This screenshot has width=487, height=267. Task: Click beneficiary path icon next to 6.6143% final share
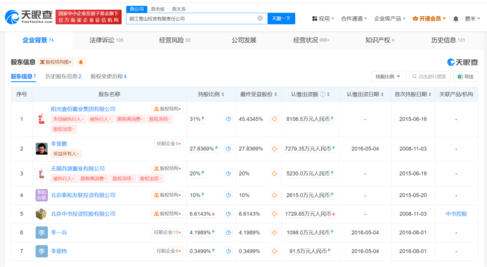274,214
